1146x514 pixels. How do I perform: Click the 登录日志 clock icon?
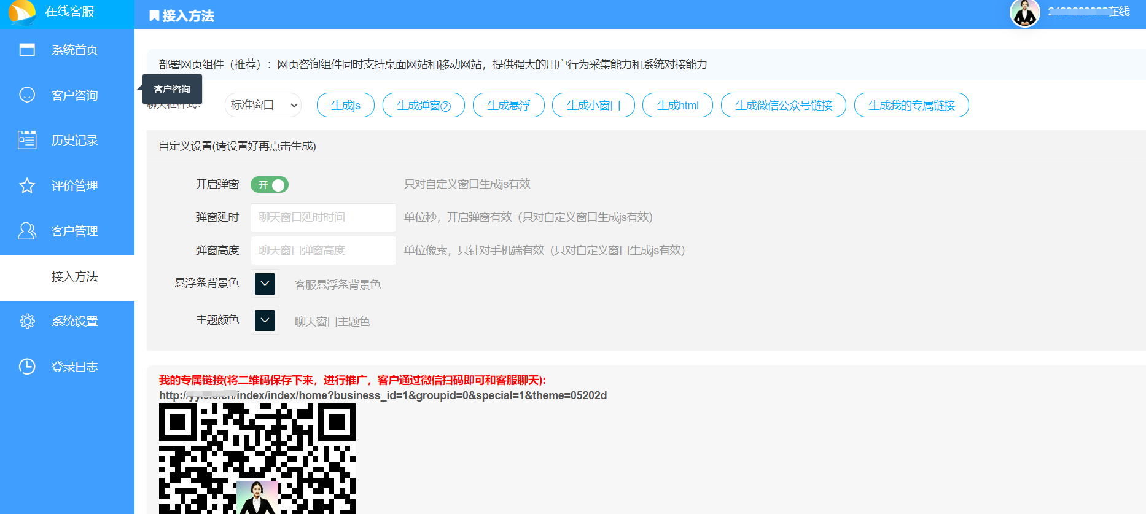[x=27, y=367]
